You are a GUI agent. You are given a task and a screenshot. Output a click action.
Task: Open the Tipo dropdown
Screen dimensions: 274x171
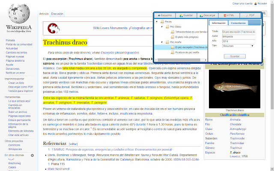coord(238,45)
